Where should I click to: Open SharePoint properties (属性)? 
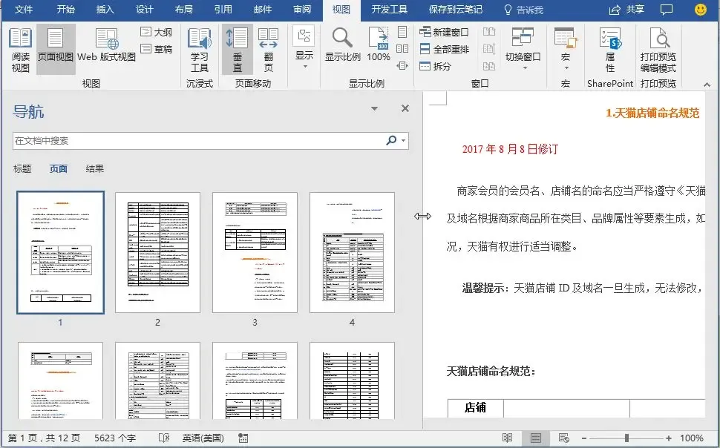610,50
